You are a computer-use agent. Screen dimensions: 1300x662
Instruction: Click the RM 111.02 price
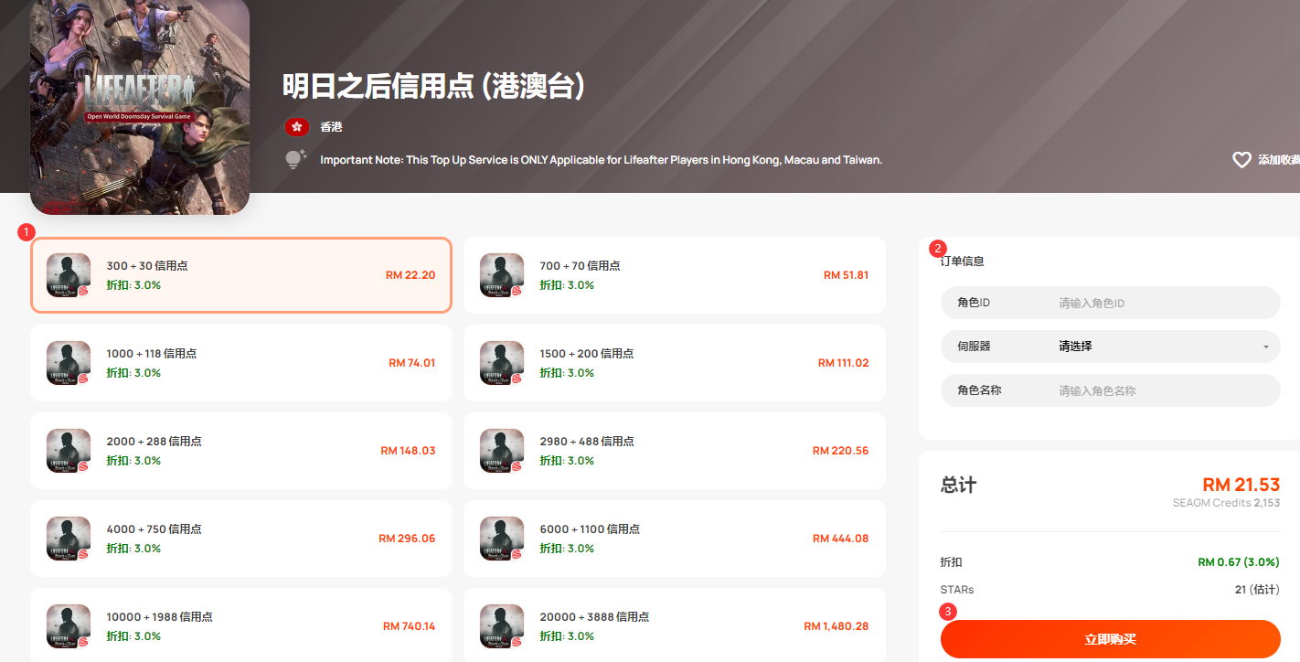click(844, 363)
